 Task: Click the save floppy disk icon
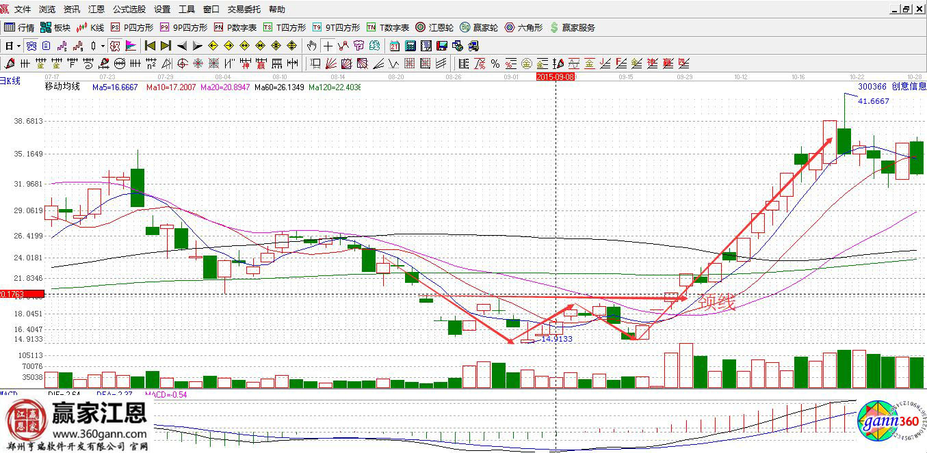click(x=441, y=46)
